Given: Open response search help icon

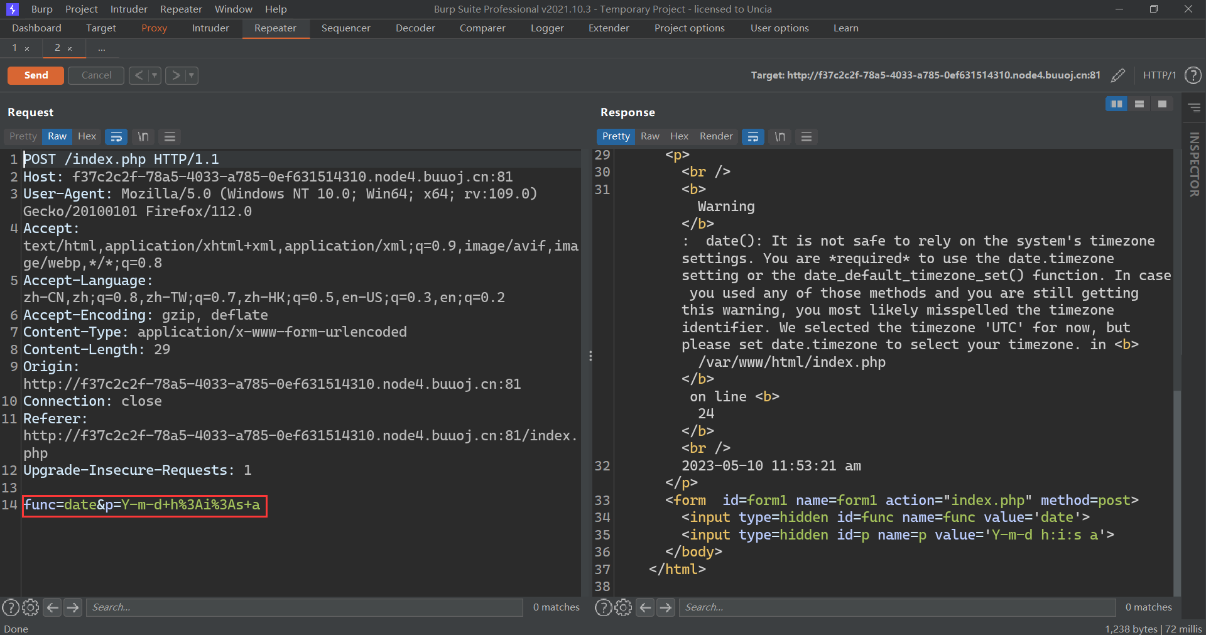Looking at the screenshot, I should click(x=604, y=607).
